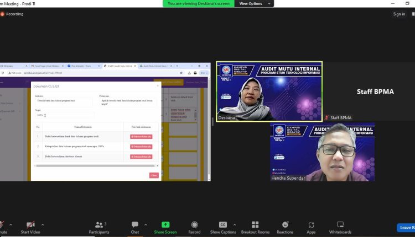Select Destiana's video thumbnail
This screenshot has height=237, width=415.
point(269,91)
